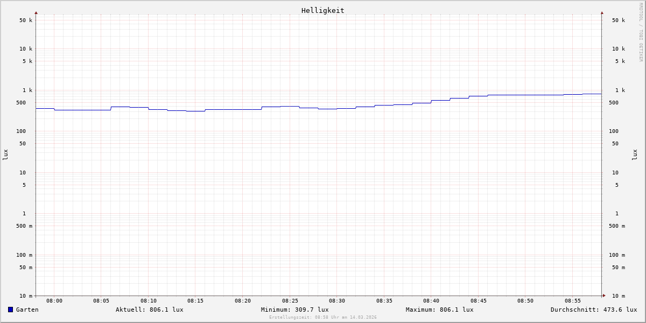Click the arrow atop the left y-axis
The height and width of the screenshot is (323, 646).
36,12
